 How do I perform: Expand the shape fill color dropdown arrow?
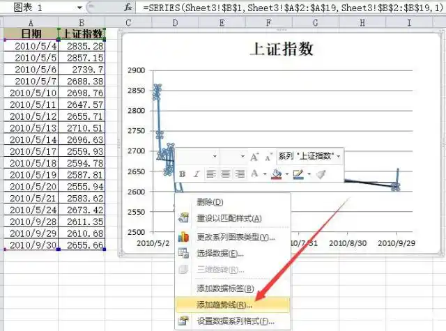286,174
